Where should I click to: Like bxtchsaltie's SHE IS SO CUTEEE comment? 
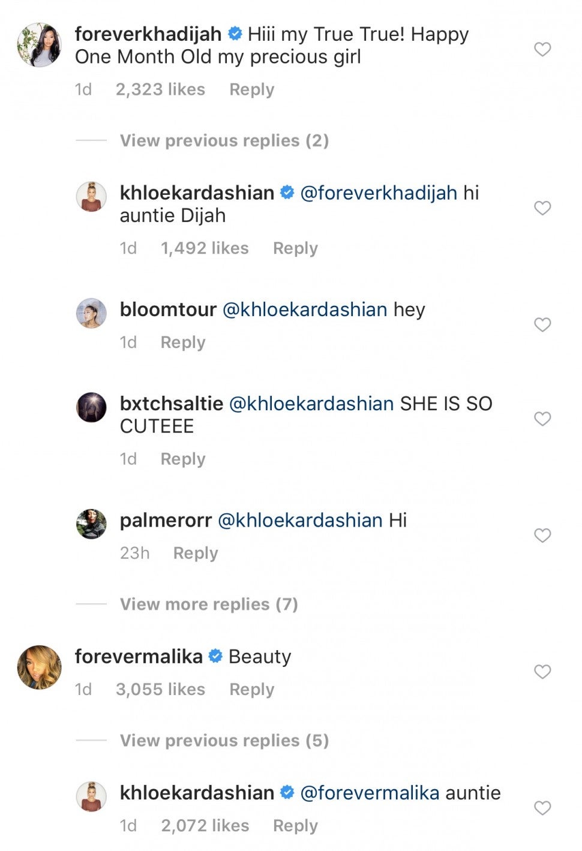click(x=542, y=419)
